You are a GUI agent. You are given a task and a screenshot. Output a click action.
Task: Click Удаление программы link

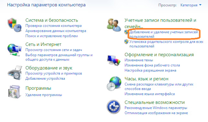pos(44,95)
